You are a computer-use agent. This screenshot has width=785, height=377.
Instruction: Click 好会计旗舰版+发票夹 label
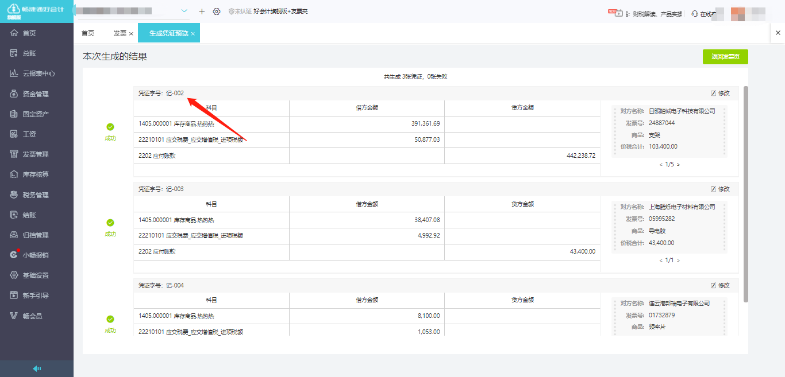coord(280,11)
